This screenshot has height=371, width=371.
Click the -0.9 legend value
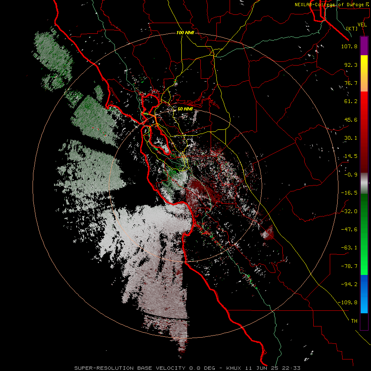[351, 175]
